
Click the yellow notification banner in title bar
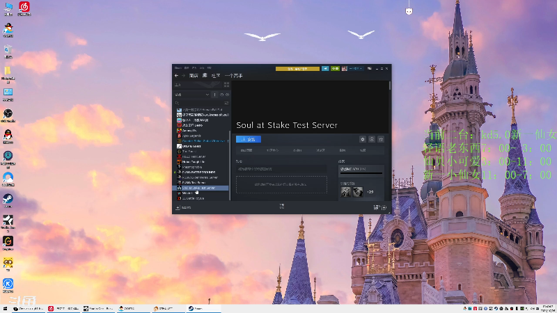[x=298, y=69]
